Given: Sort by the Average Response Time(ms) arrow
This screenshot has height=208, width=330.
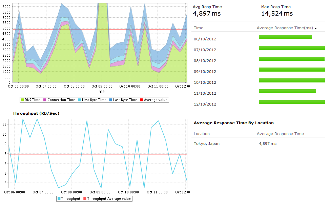Looking at the screenshot, I should [x=315, y=29].
